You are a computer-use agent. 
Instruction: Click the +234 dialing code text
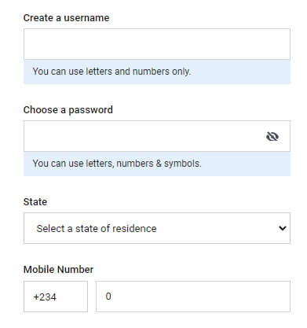point(45,297)
